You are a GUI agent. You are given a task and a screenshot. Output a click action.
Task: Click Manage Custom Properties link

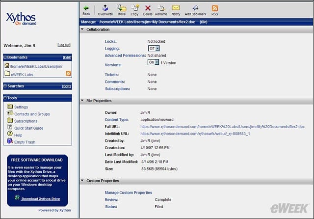click(x=129, y=192)
